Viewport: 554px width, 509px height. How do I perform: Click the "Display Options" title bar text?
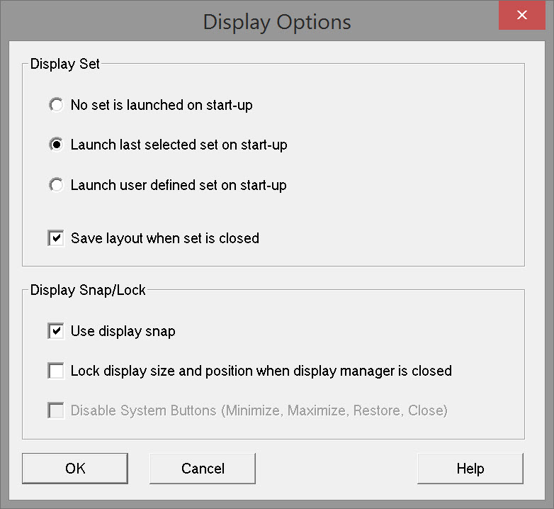(277, 21)
